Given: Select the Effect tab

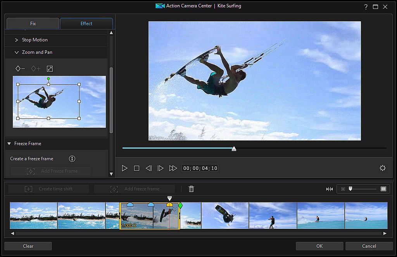Looking at the screenshot, I should coord(86,24).
